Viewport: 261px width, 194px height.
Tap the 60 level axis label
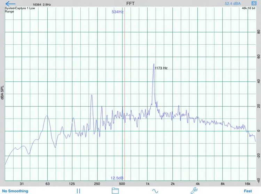pyautogui.click(x=259, y=57)
